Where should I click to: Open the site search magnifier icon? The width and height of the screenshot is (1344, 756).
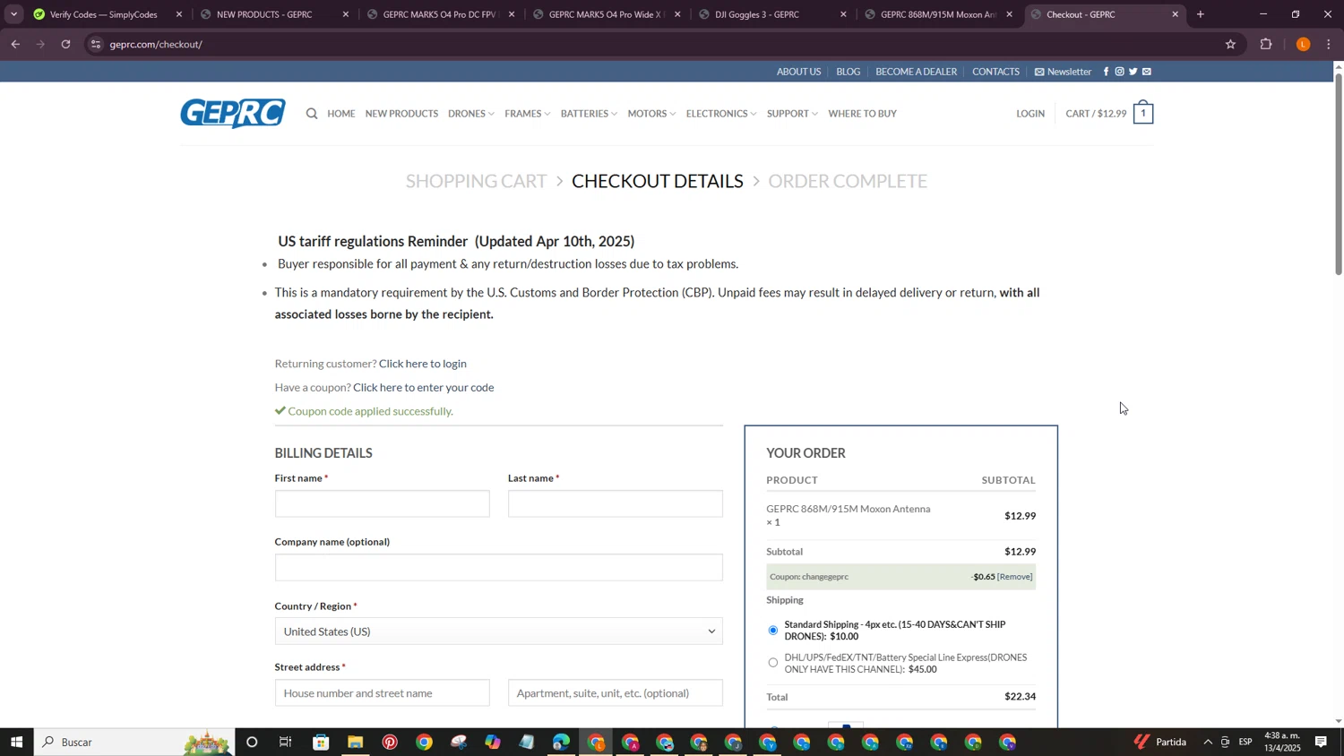pos(312,114)
